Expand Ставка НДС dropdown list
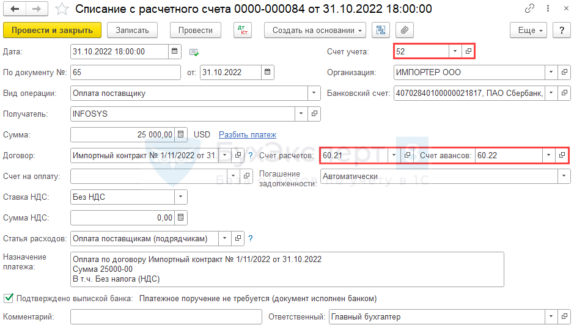The image size is (574, 325). (180, 197)
